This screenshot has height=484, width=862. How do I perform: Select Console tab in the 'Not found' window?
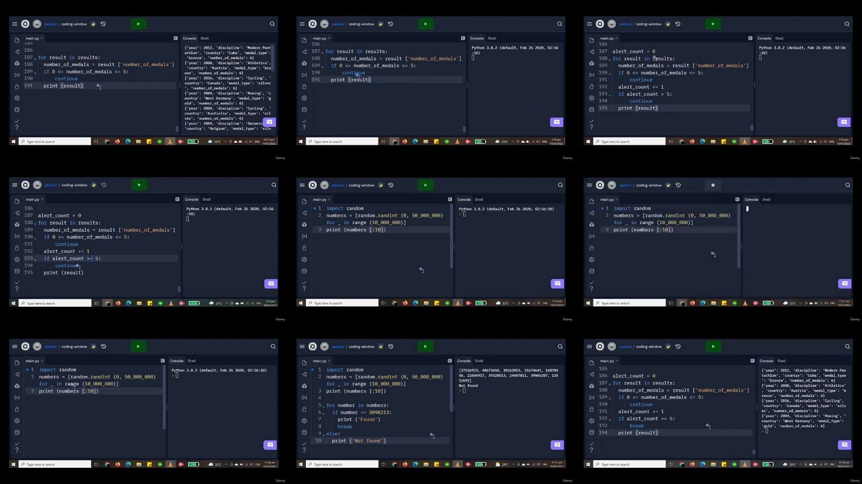tap(464, 361)
